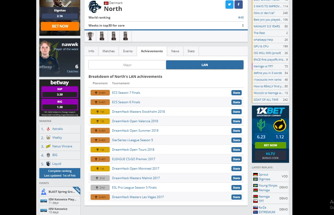
Task: Open 'NAVALNY 3.5 YEARS' forum thread
Action: (271, 26)
